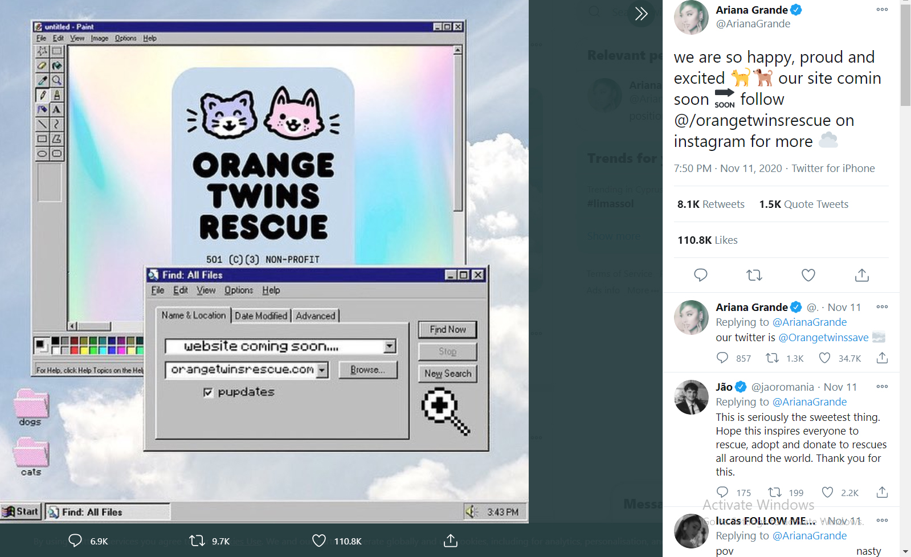
Task: Collapse the tweet side panel with double chevron
Action: coord(642,14)
